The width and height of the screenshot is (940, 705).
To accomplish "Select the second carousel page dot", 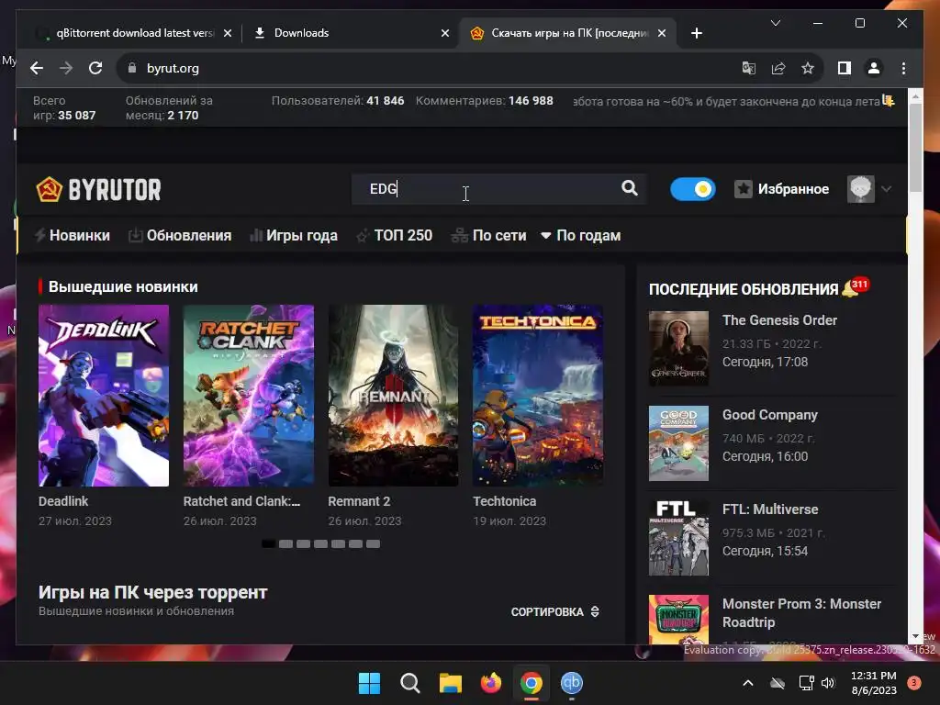I will [x=286, y=543].
